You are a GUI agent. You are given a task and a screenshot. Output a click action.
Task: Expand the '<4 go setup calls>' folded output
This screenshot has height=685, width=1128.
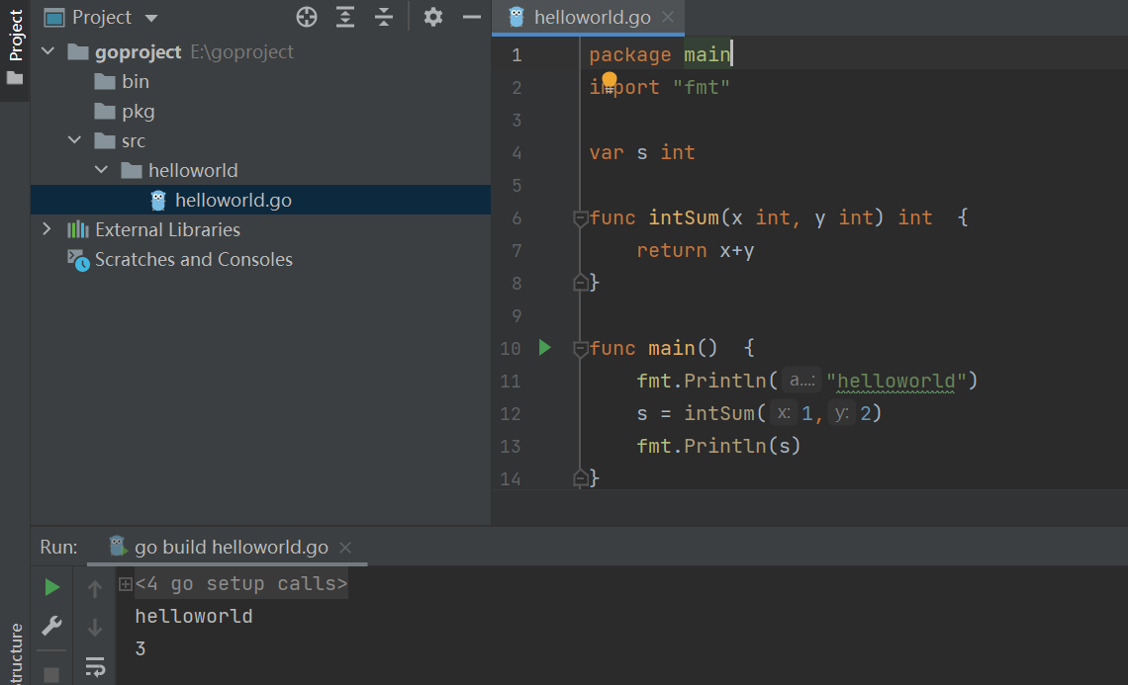(126, 584)
